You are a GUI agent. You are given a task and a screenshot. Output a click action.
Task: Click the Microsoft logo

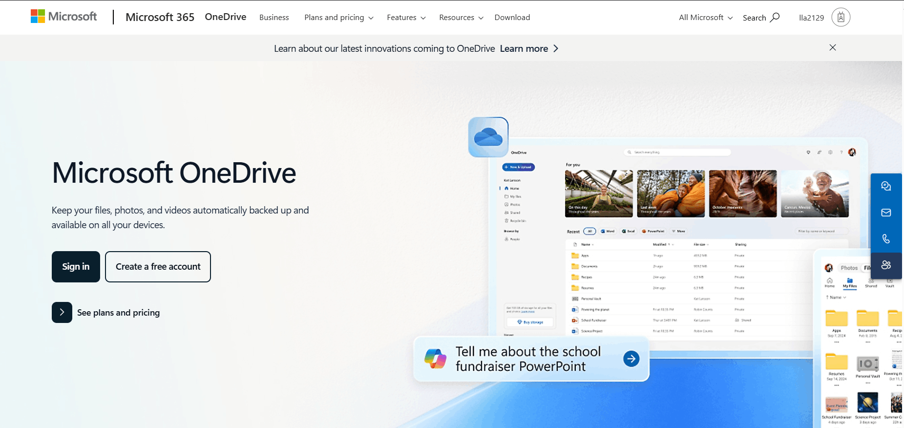[x=64, y=17]
